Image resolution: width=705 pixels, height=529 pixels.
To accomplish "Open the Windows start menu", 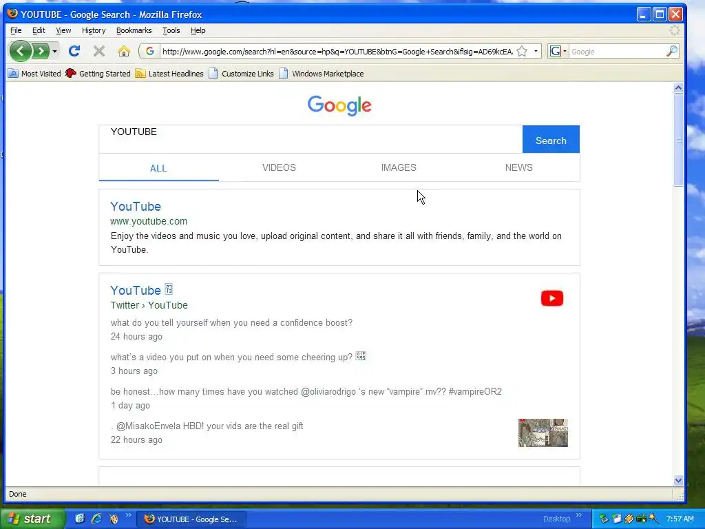I will [33, 519].
